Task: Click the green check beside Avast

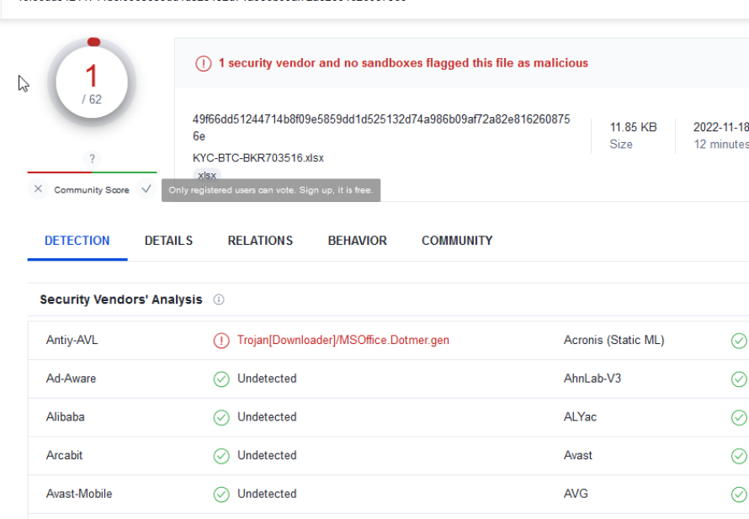Action: pos(739,456)
